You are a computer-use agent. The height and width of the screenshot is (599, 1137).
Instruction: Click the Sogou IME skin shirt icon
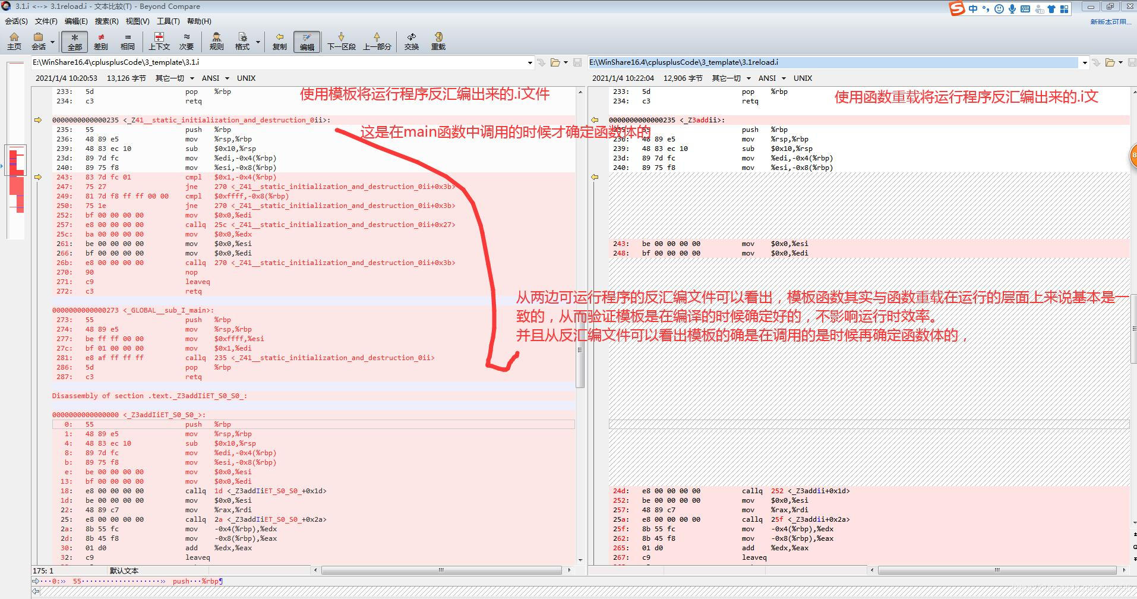(x=1051, y=9)
